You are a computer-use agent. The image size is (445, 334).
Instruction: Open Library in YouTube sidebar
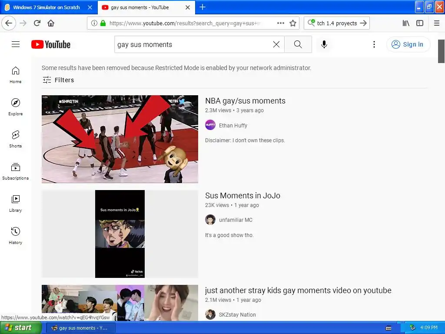click(15, 204)
